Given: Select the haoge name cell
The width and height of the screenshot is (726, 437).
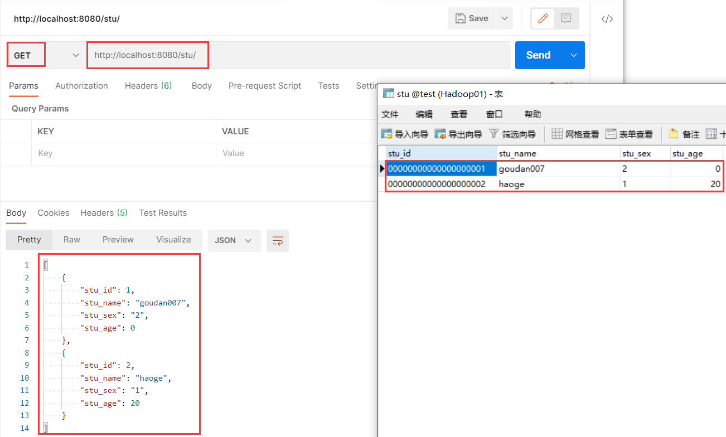Looking at the screenshot, I should (x=558, y=184).
